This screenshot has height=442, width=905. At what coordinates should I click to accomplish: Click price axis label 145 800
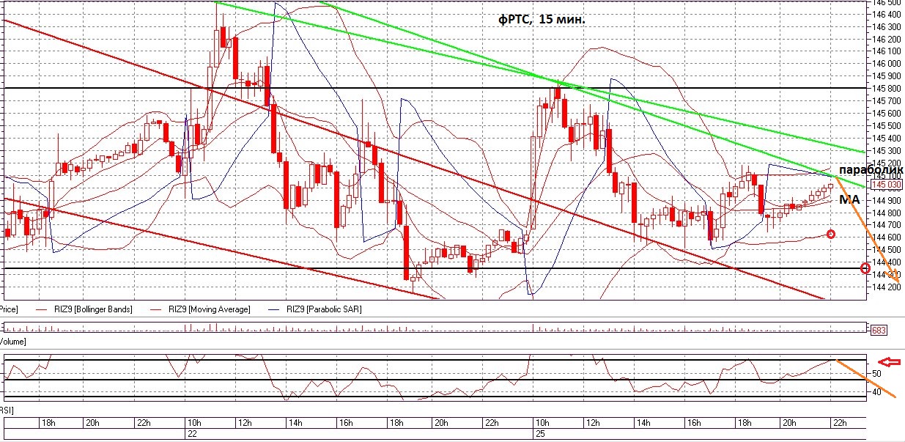coord(885,88)
